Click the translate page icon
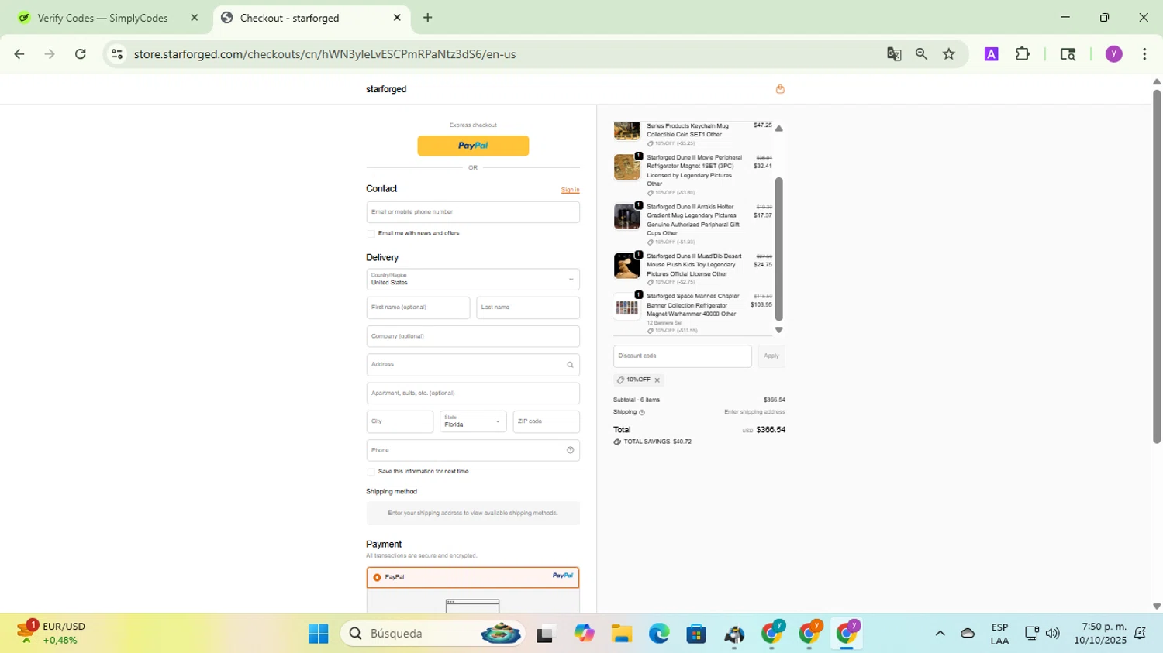Viewport: 1163px width, 653px height. (x=894, y=54)
